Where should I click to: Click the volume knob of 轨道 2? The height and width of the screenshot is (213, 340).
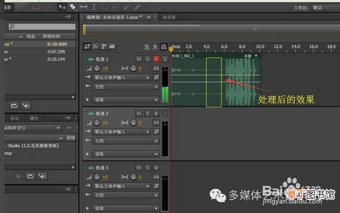tap(97, 123)
